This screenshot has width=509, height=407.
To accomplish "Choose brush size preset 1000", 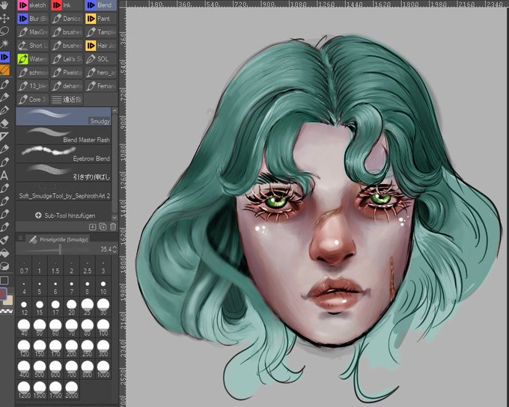I will click(103, 369).
